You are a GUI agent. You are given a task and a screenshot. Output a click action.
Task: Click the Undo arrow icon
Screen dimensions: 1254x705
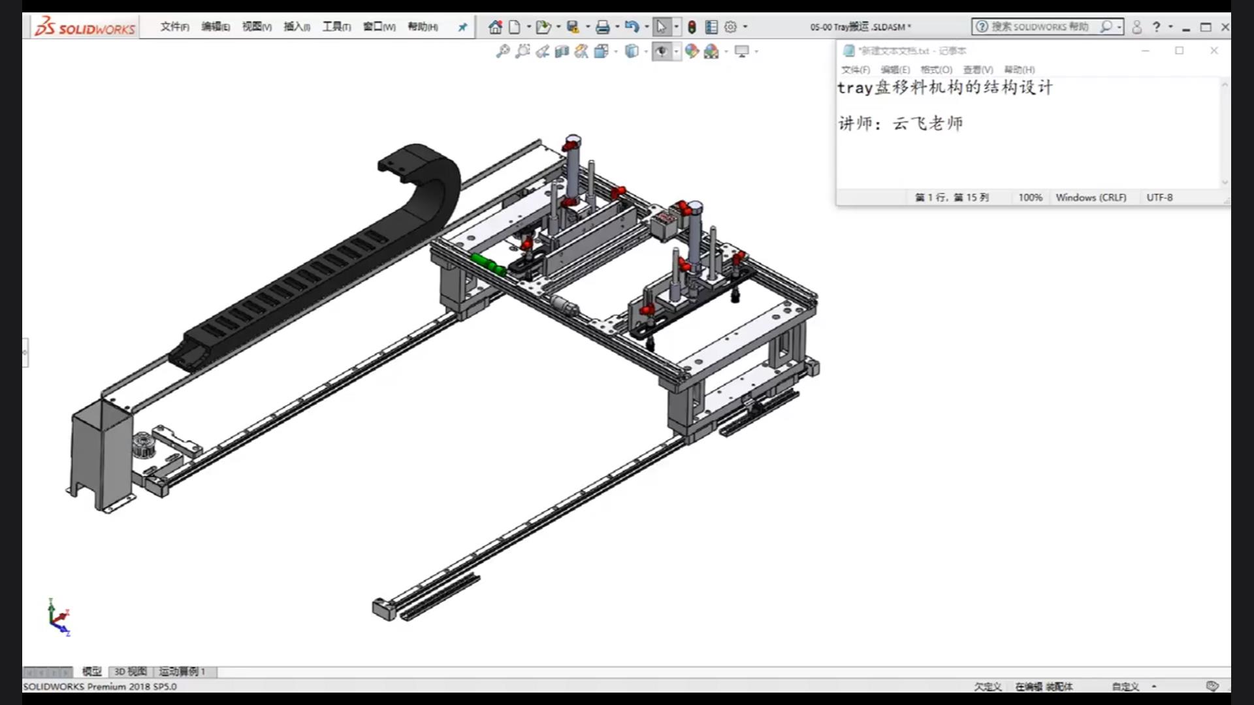point(632,27)
